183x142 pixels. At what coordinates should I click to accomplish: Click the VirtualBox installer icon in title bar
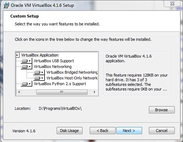pos(6,5)
